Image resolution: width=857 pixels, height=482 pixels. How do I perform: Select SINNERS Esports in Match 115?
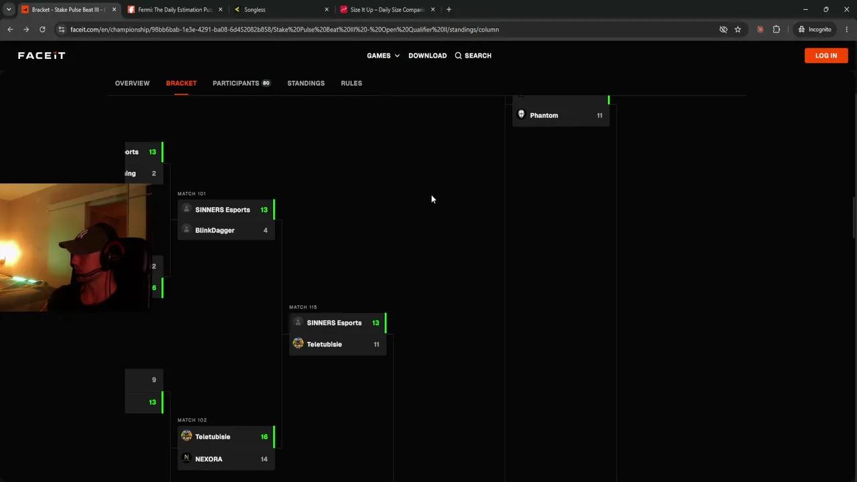pos(338,323)
